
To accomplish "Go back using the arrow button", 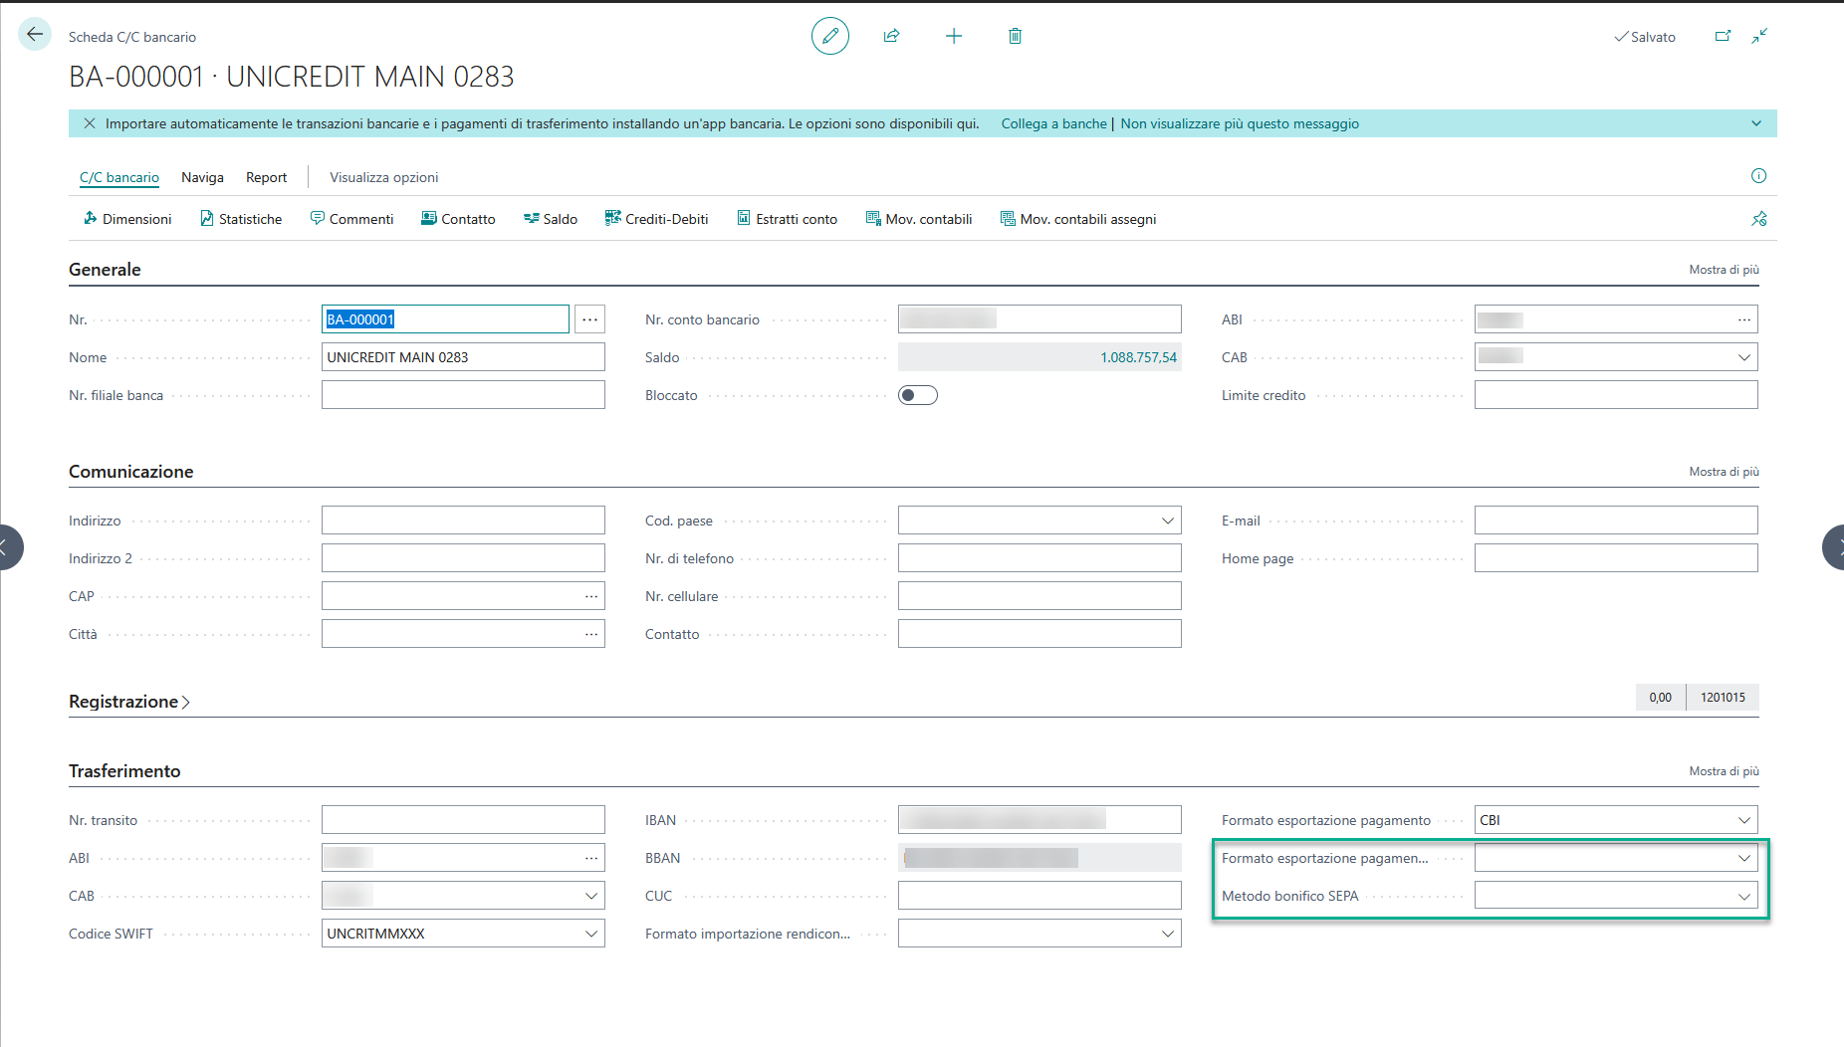I will pyautogui.click(x=35, y=35).
